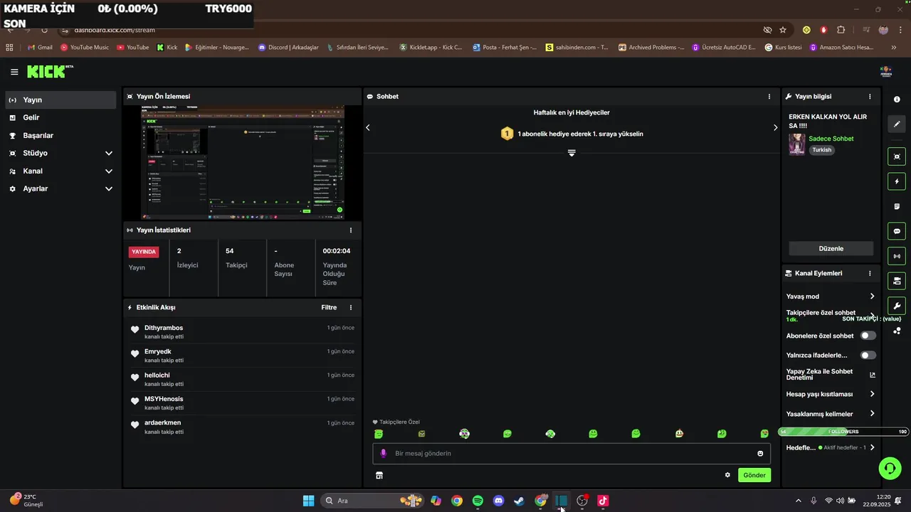Image resolution: width=911 pixels, height=512 pixels.
Task: Click the purple microphone icon in the chat box
Action: (x=383, y=453)
